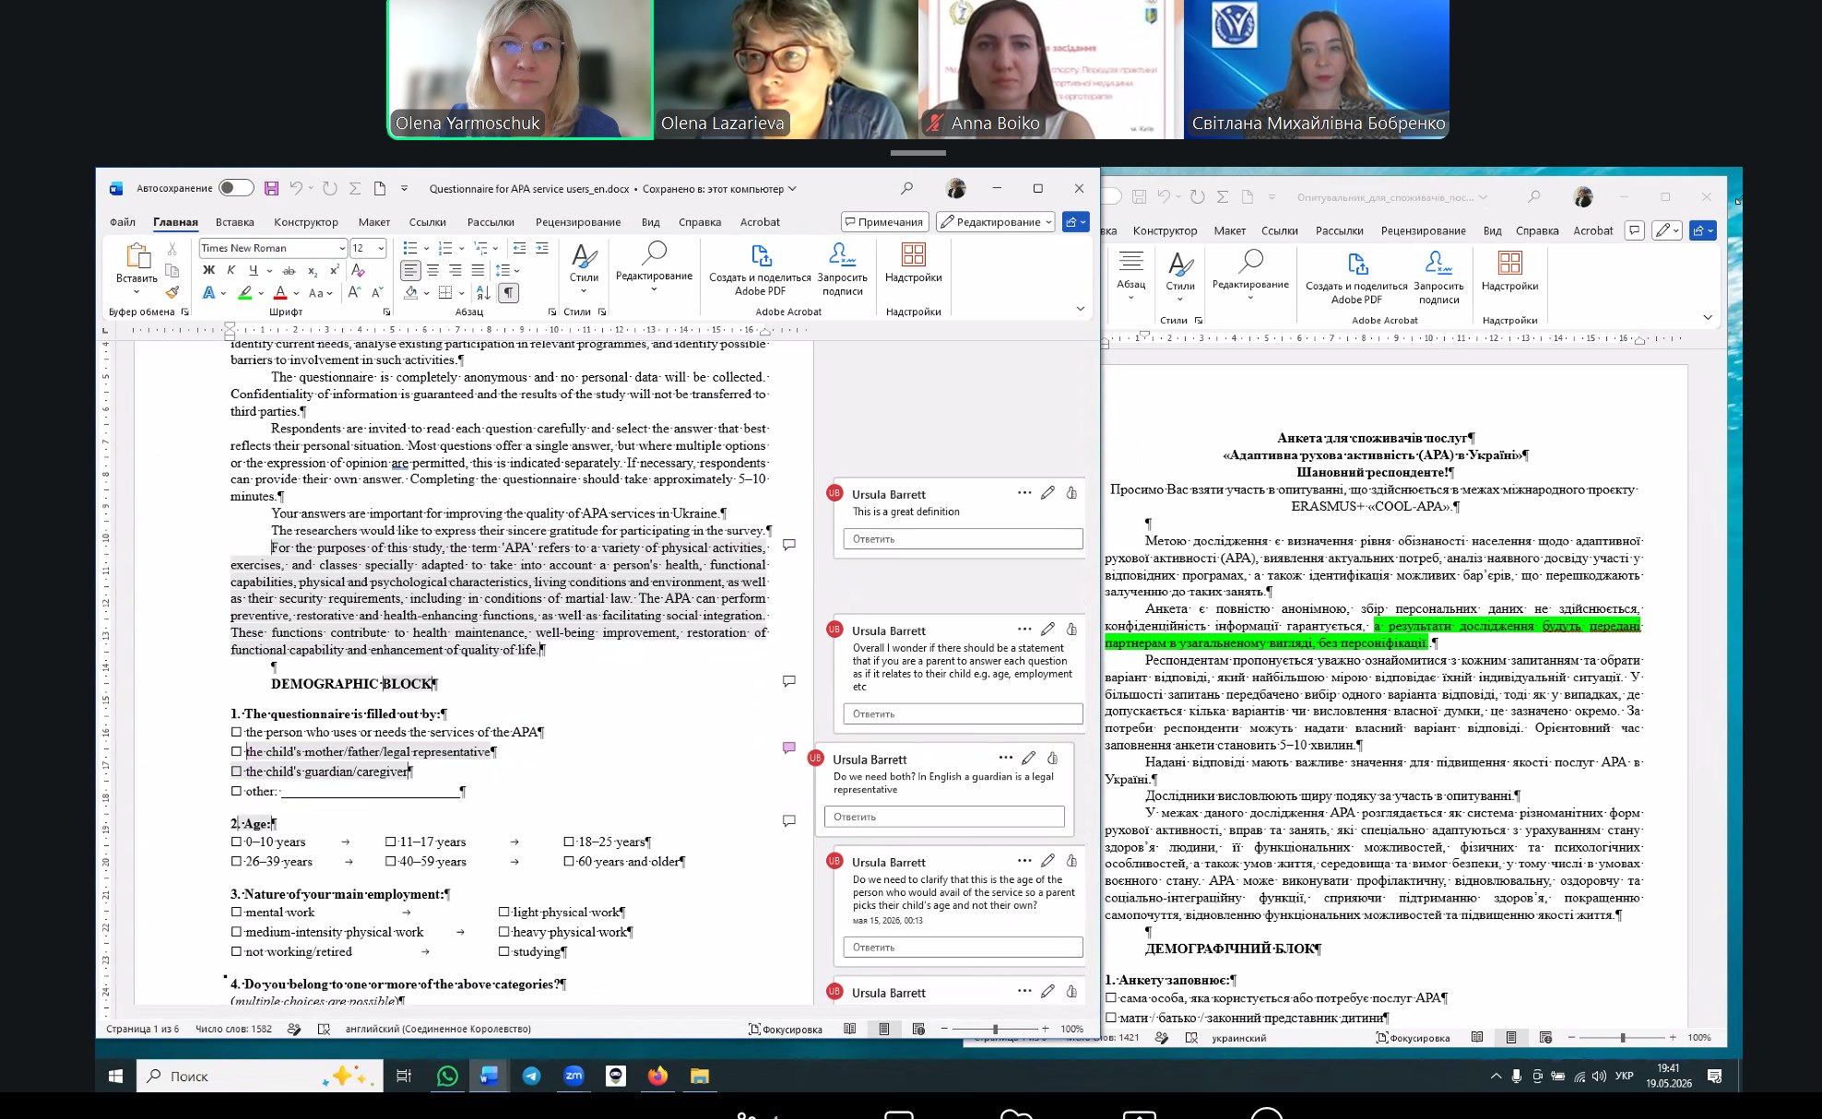
Task: Click comment marker beside DEMOGRAPHIC BLOCK heading
Action: click(789, 681)
